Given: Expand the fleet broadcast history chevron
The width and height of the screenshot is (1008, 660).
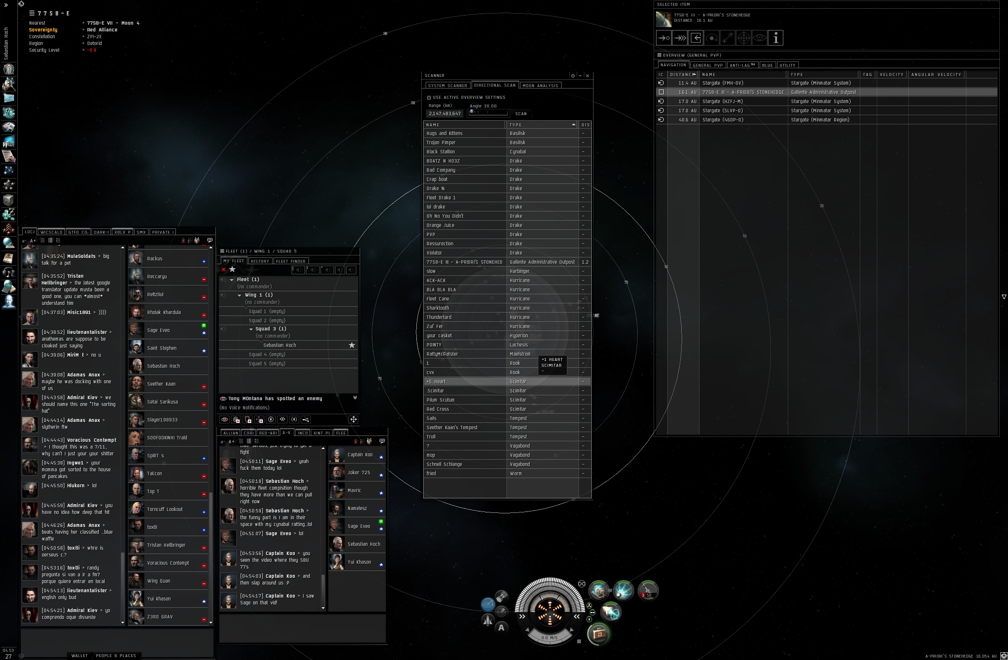Looking at the screenshot, I should [x=355, y=398].
